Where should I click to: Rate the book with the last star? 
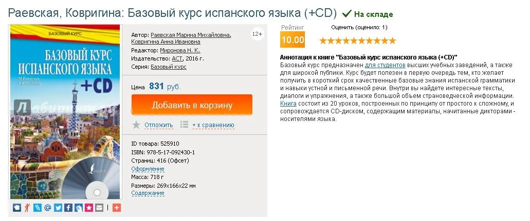click(x=393, y=40)
